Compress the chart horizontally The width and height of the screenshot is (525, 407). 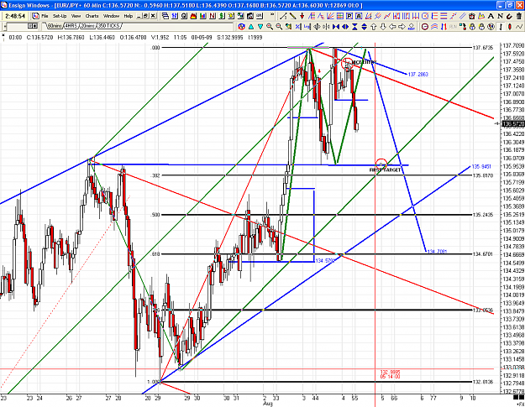(x=336, y=26)
